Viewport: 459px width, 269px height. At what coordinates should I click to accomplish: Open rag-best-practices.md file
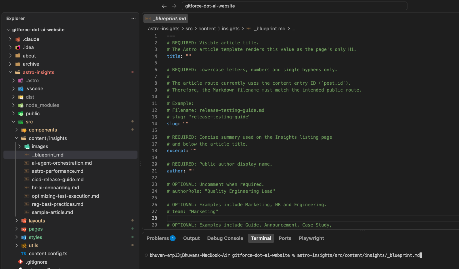click(x=57, y=204)
